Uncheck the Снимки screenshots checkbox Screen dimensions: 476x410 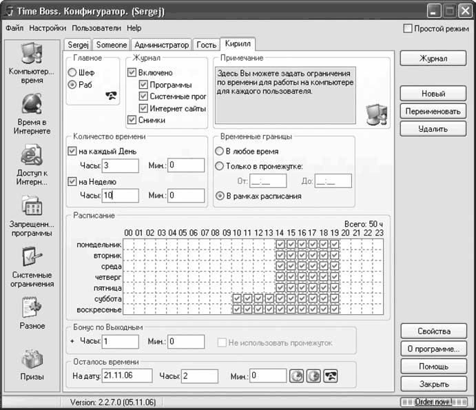point(132,119)
